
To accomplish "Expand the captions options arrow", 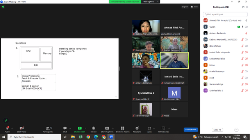I will [x=113, y=128].
